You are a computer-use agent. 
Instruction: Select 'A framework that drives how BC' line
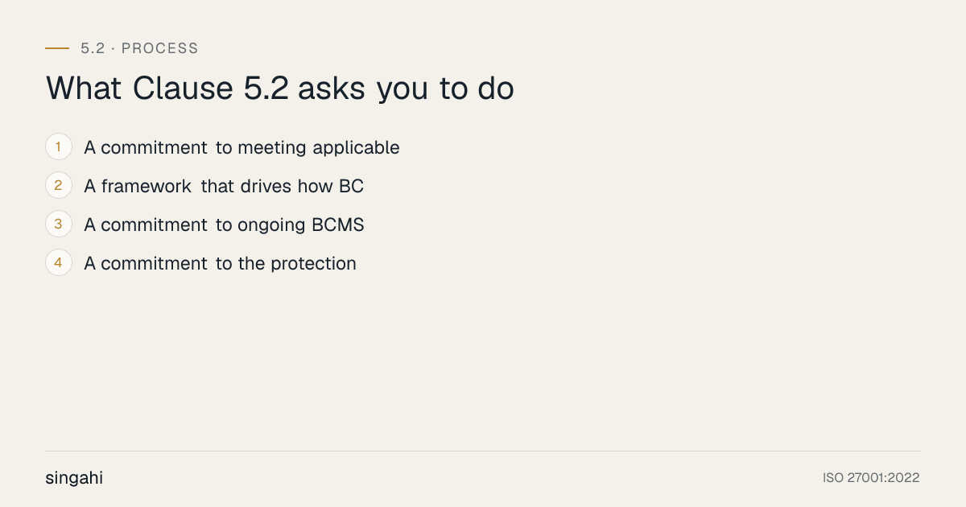(224, 187)
